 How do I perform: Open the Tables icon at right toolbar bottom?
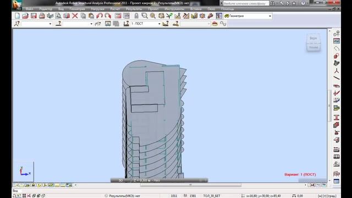click(x=336, y=181)
